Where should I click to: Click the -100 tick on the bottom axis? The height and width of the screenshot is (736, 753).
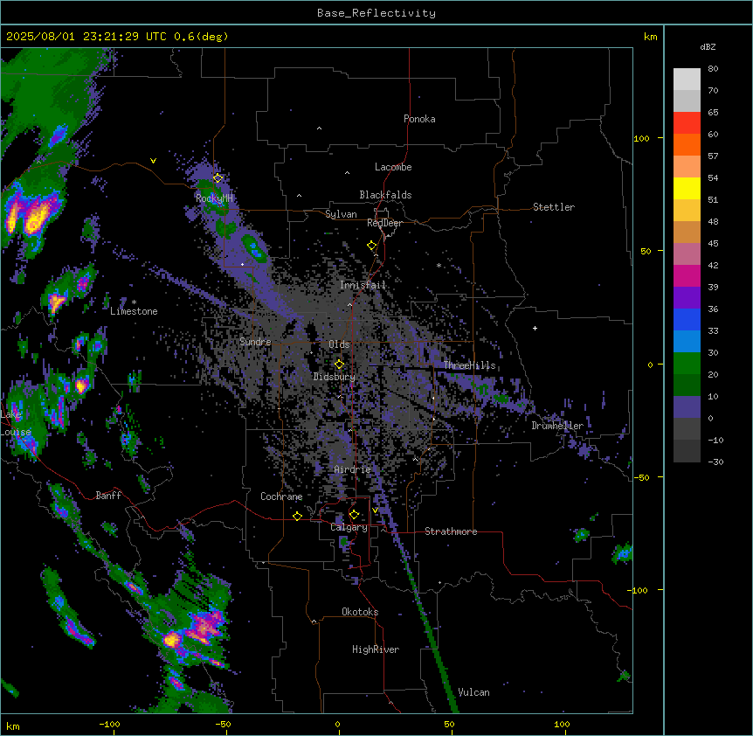tap(109, 724)
